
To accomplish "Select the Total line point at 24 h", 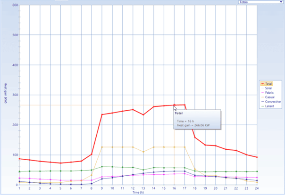I will [x=257, y=157].
